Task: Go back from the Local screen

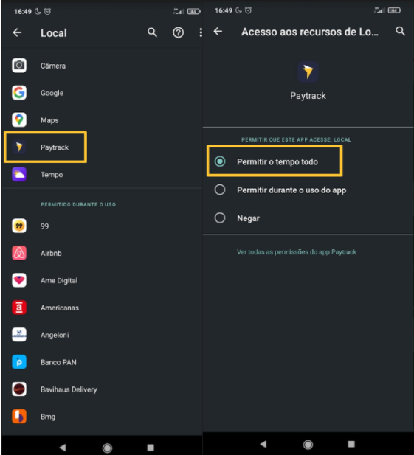Action: (17, 32)
